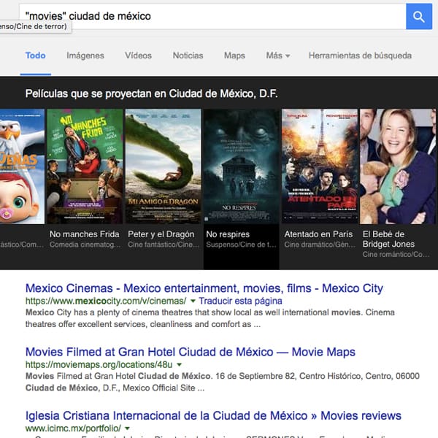Expand the arrow beside moviemaps.org URL
Image resolution: width=438 pixels, height=438 pixels.
(x=178, y=364)
